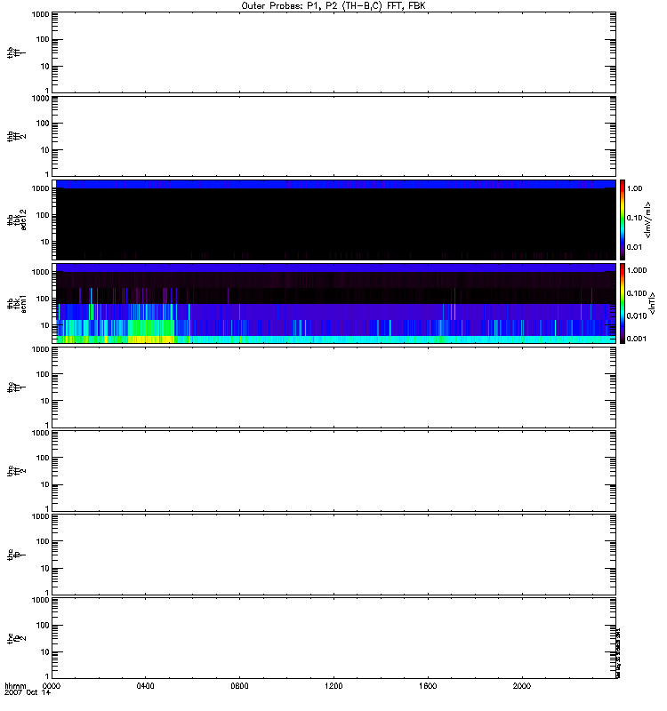The width and height of the screenshot is (667, 711).
Task: Click the 0400 time axis label
Action: pos(146,687)
